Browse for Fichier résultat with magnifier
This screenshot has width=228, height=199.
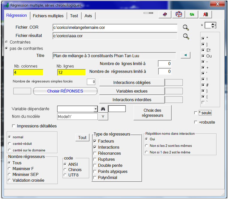coord(186,36)
